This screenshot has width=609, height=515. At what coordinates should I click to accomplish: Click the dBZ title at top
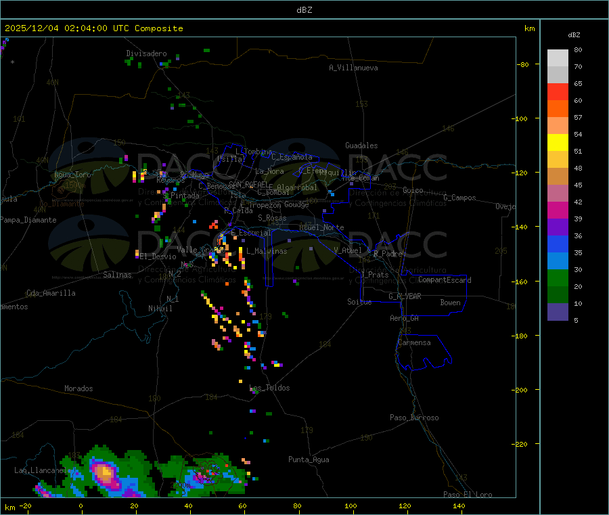click(304, 10)
